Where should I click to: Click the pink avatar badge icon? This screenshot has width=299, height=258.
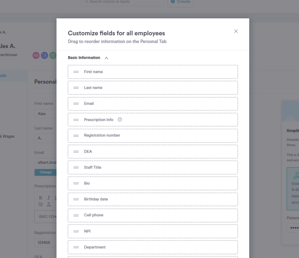(x=36, y=56)
